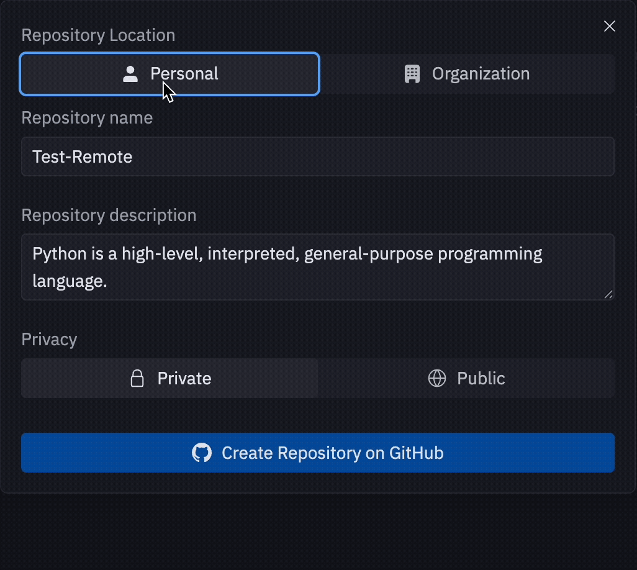Set repository privacy to Private
Viewport: 637px width, 570px height.
169,378
